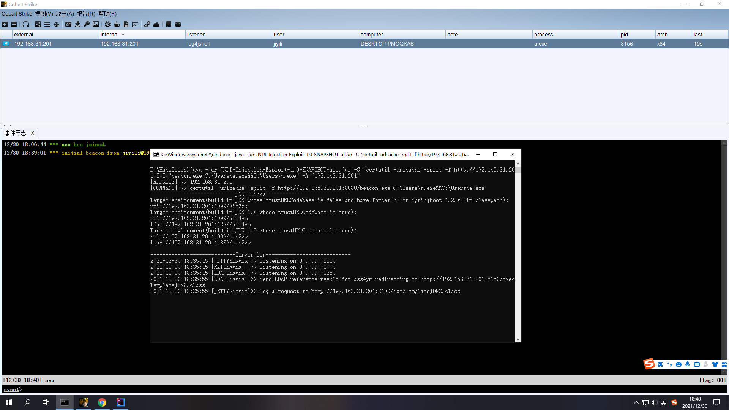Switch to pivot graph view icon

[x=38, y=24]
